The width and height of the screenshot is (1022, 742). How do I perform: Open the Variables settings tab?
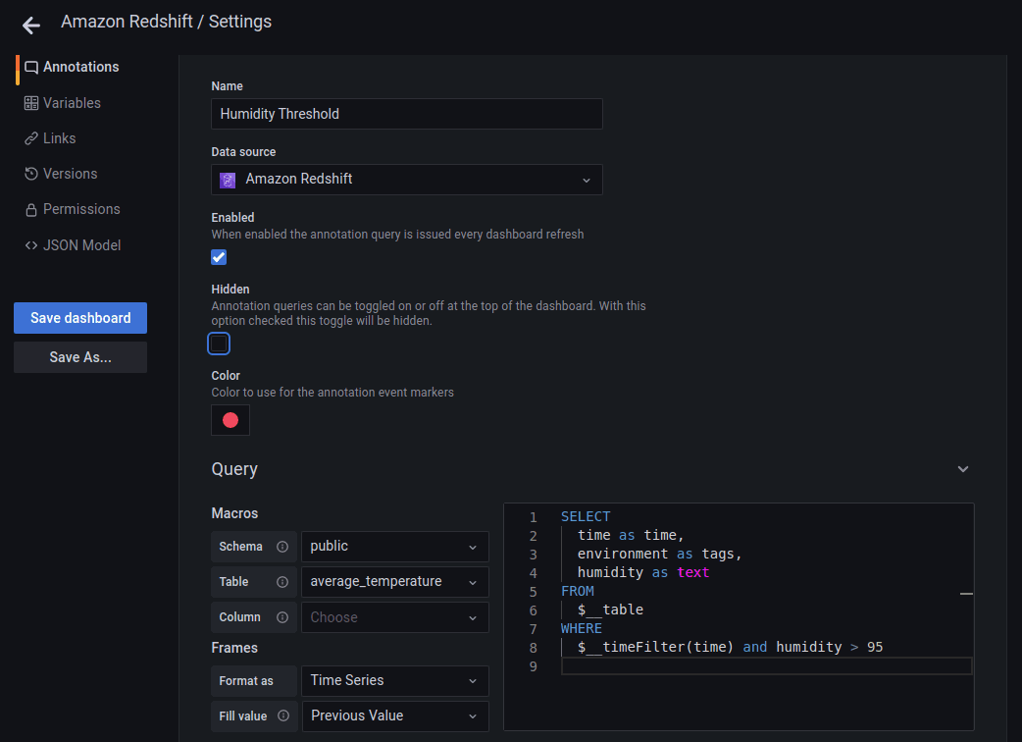point(71,103)
